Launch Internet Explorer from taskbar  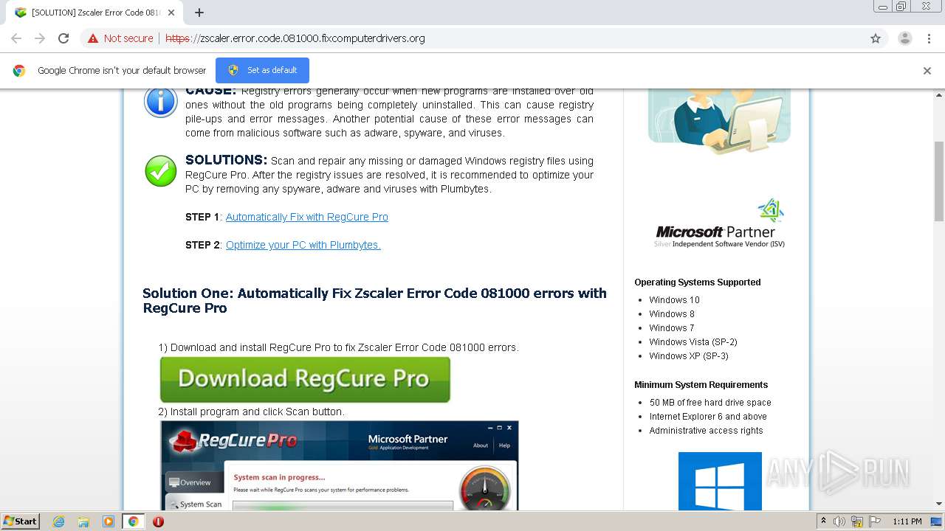tap(58, 521)
